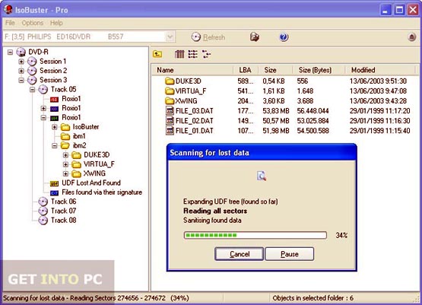Collapse Track 05 node
The width and height of the screenshot is (422, 305).
pos(32,90)
